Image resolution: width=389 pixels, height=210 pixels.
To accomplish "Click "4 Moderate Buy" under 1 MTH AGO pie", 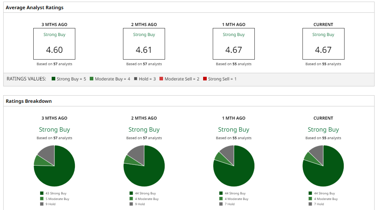I will pyautogui.click(x=236, y=199).
